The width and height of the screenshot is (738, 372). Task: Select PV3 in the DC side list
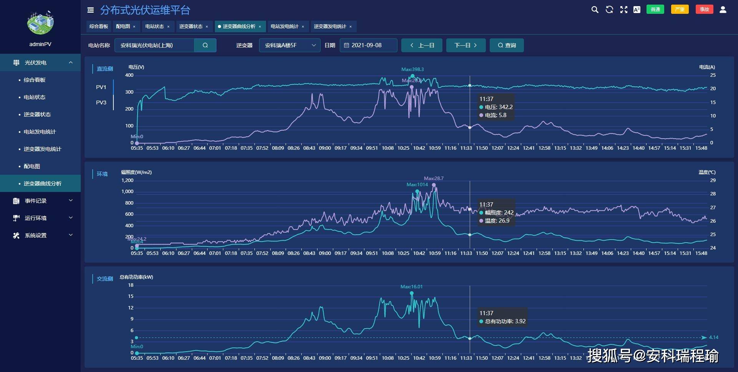[x=101, y=103]
